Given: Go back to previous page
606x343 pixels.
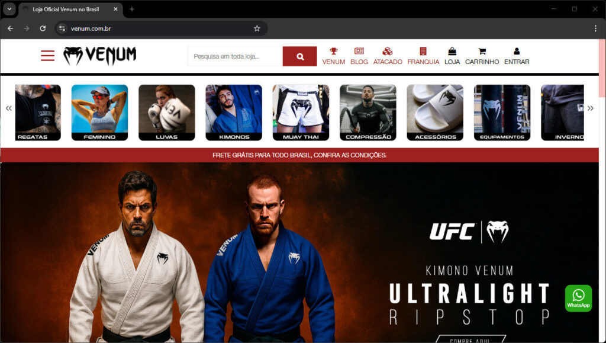Looking at the screenshot, I should point(11,28).
